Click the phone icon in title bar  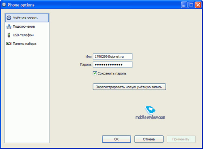tap(4, 5)
